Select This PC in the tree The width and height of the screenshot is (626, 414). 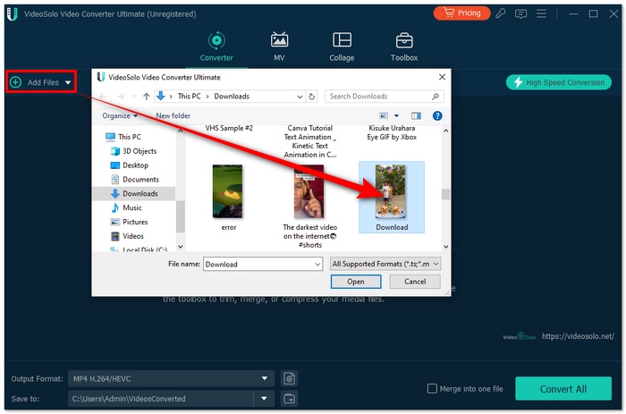coord(123,137)
